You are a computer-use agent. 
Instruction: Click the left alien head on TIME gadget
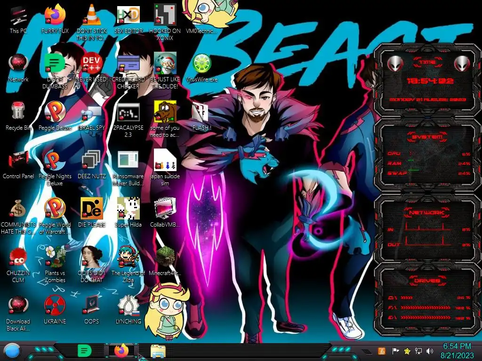(395, 64)
